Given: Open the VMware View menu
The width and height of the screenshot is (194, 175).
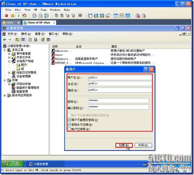Looking at the screenshot, I should tap(27, 10).
